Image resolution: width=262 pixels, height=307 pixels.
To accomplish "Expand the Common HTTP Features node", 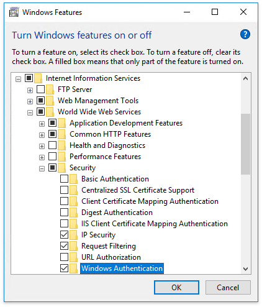I will [x=42, y=135].
